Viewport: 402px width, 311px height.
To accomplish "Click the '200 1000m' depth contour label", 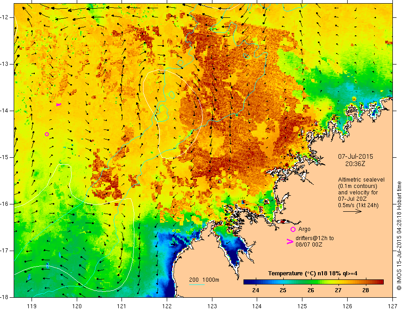I will (204, 280).
